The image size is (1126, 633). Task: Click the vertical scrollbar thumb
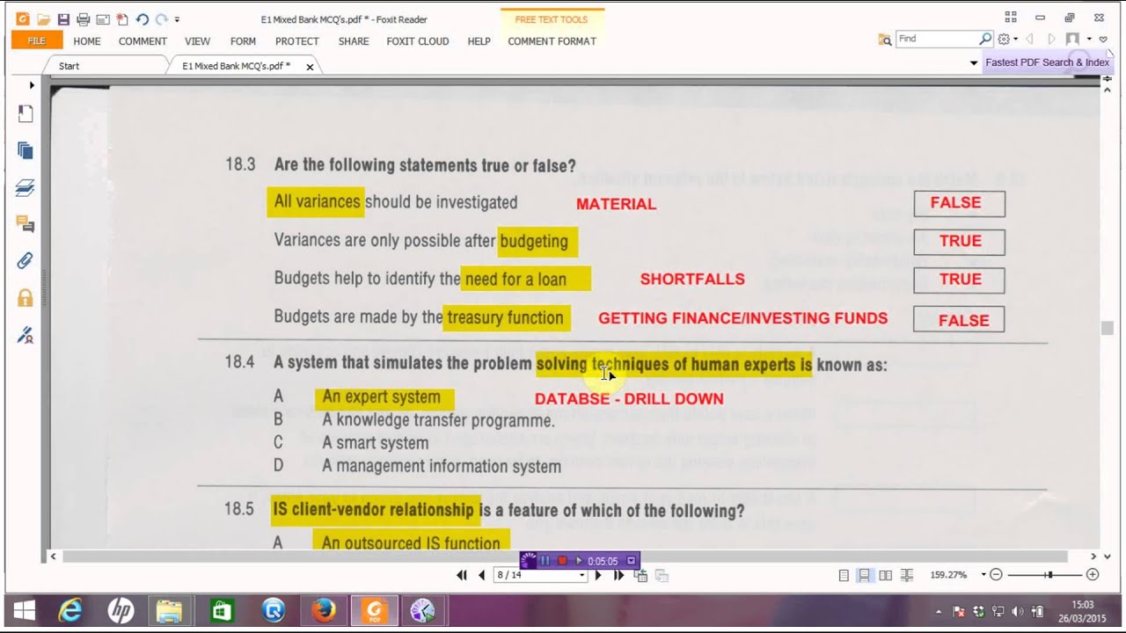pyautogui.click(x=1108, y=328)
